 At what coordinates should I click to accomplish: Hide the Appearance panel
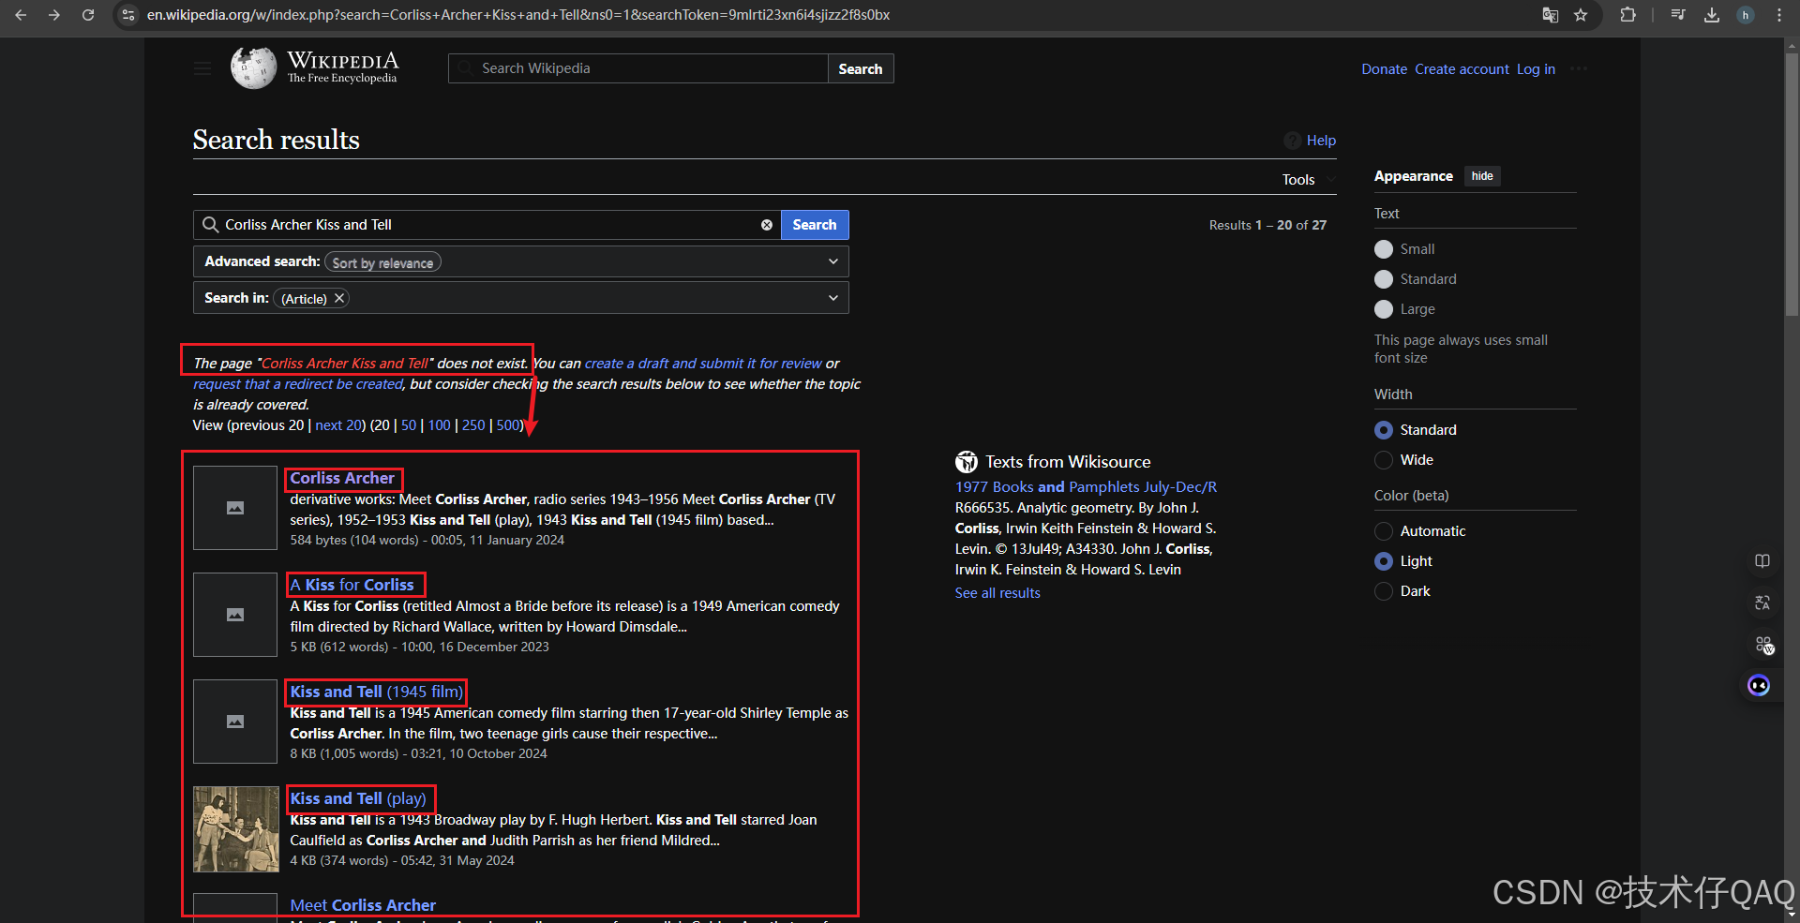click(1482, 176)
